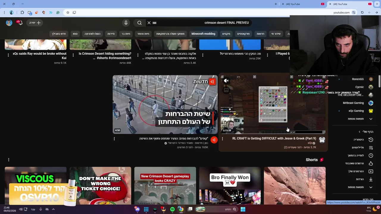
Task: Unmute the RL CRAFT preview video
Action: 226,81
